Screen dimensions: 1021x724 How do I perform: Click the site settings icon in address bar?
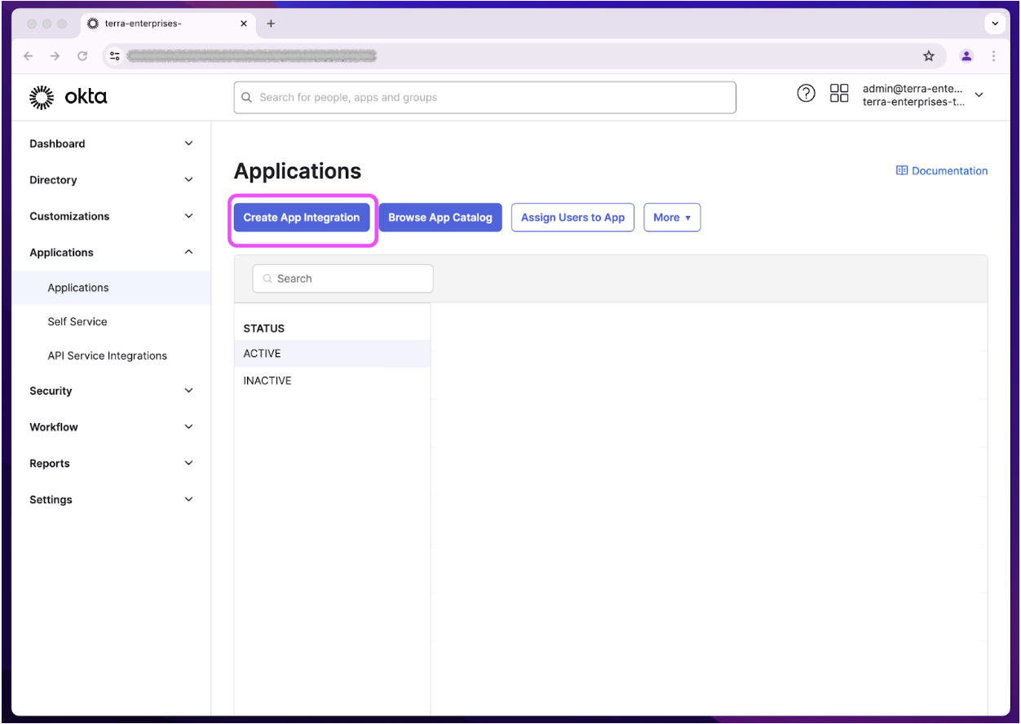tap(115, 56)
